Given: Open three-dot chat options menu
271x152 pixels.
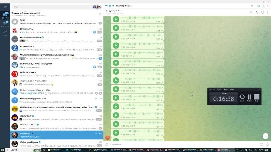Looking at the screenshot, I should 268,12.
